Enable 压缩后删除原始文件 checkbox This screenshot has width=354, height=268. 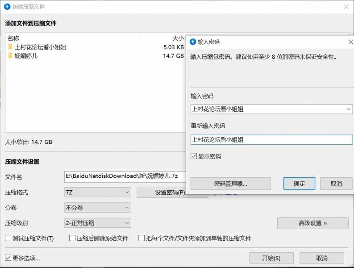pos(72,238)
